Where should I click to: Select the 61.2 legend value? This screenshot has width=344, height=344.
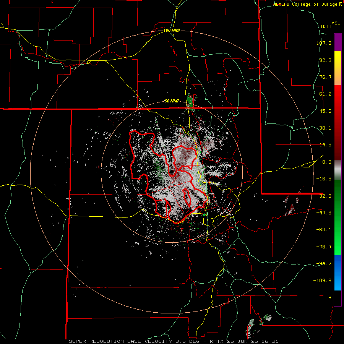point(325,94)
